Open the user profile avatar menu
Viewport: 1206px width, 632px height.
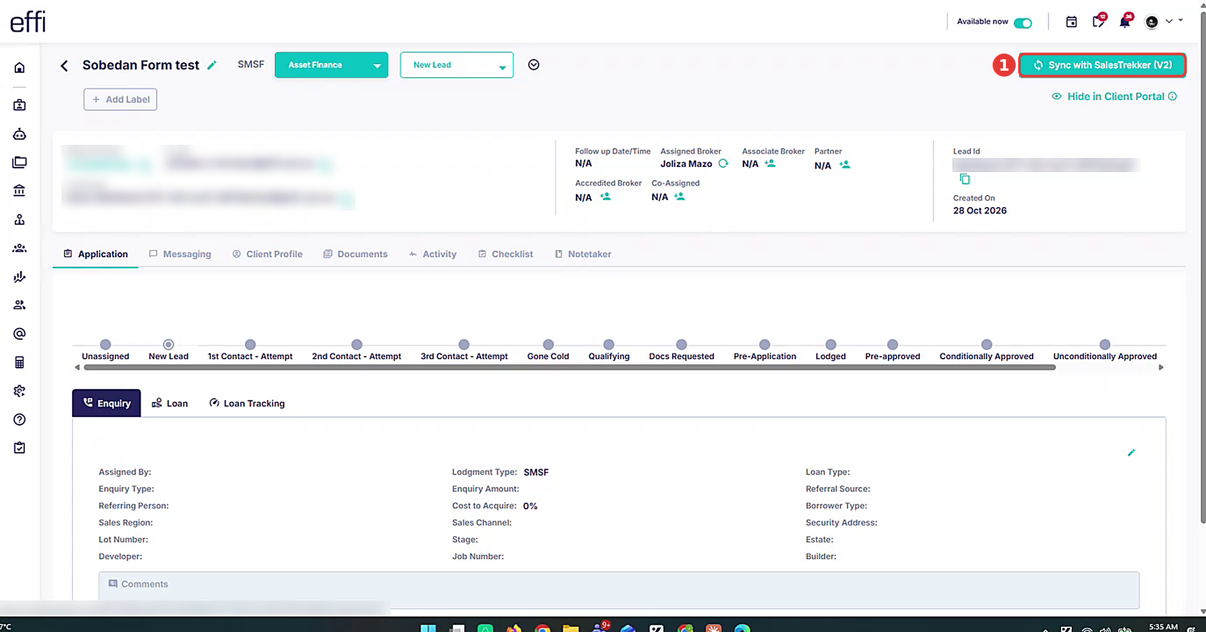click(1151, 22)
